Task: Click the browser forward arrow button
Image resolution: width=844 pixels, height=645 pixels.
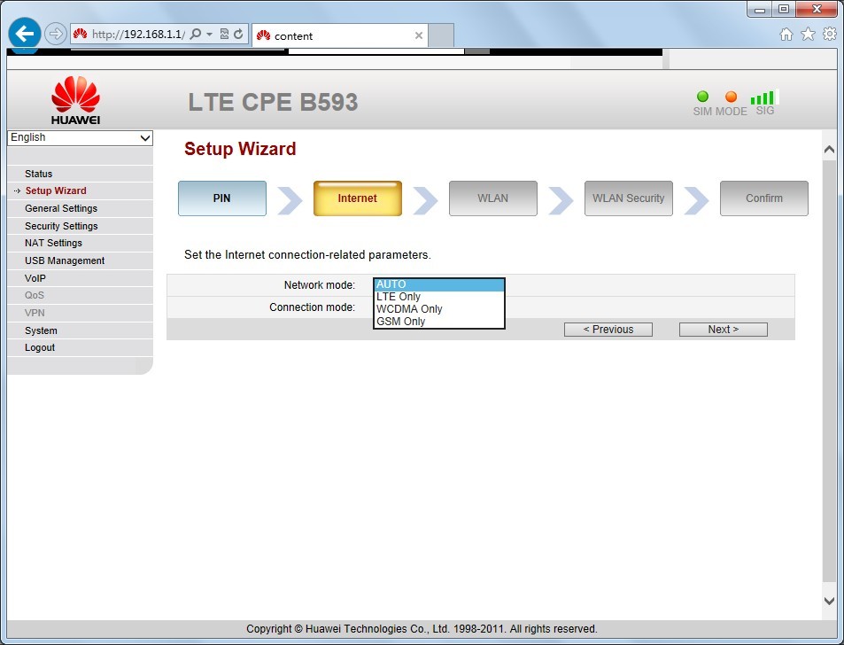Action: 55,35
